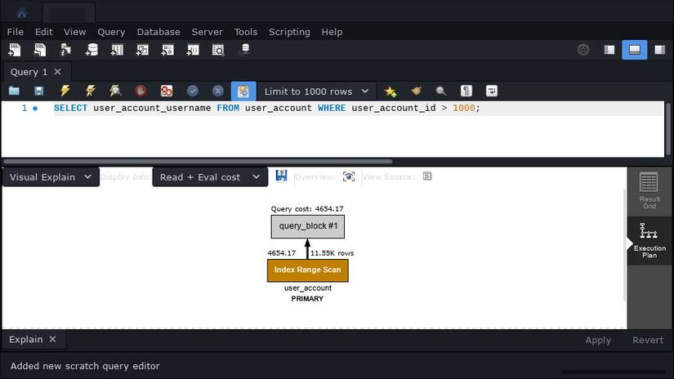The width and height of the screenshot is (674, 379).
Task: Click the '11.55K rows' label
Action: coord(333,253)
